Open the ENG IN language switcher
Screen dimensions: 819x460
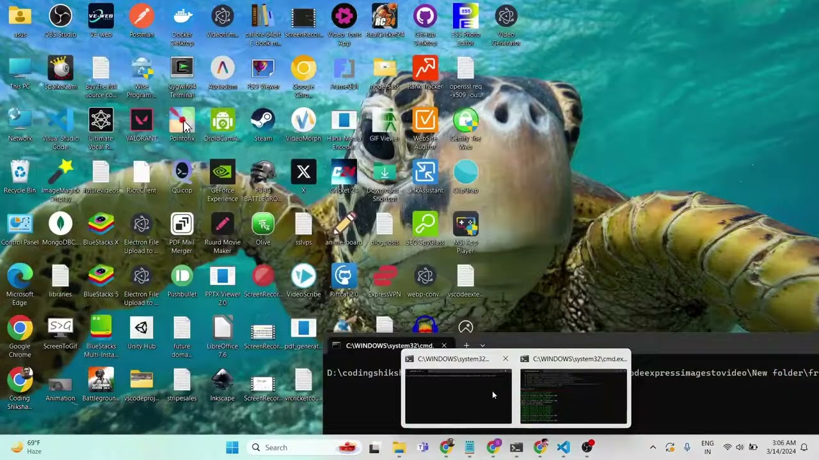click(708, 447)
